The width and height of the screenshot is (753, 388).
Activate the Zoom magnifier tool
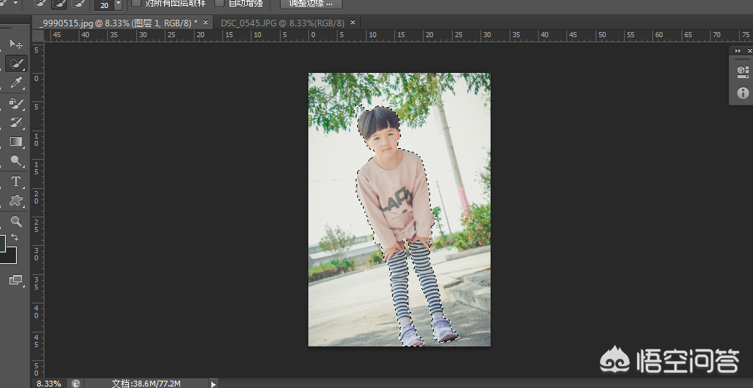tap(15, 221)
